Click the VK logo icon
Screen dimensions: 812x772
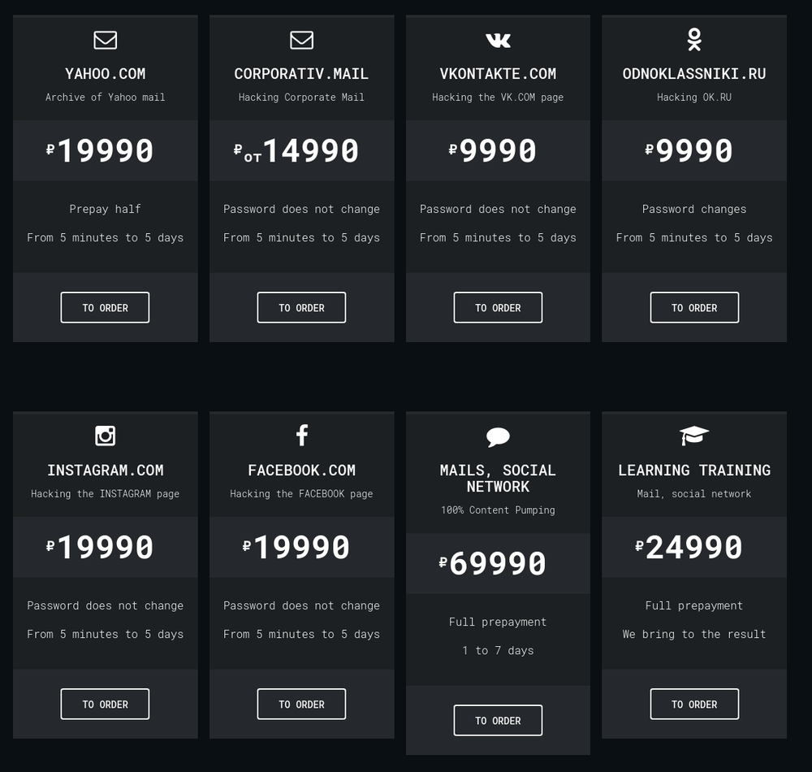(x=498, y=40)
